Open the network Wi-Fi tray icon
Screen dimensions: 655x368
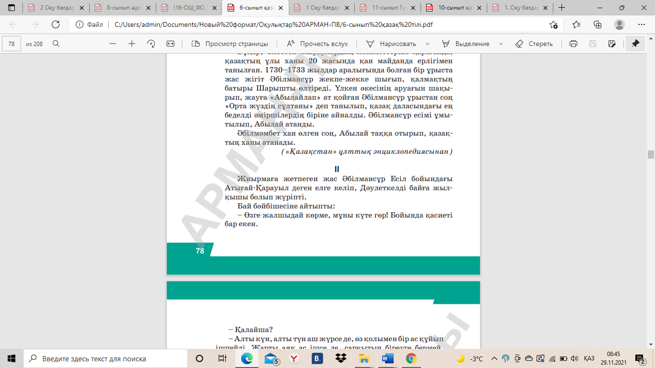click(552, 358)
